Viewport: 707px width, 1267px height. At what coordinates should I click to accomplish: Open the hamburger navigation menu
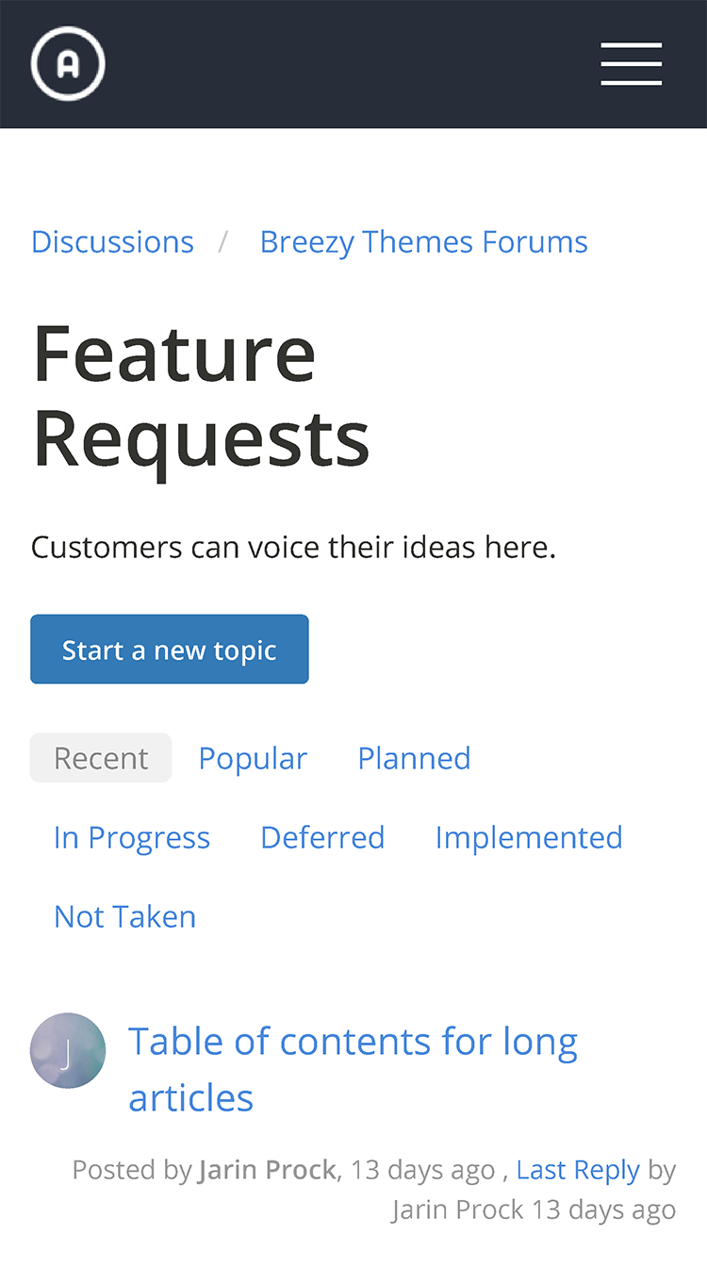pyautogui.click(x=631, y=64)
